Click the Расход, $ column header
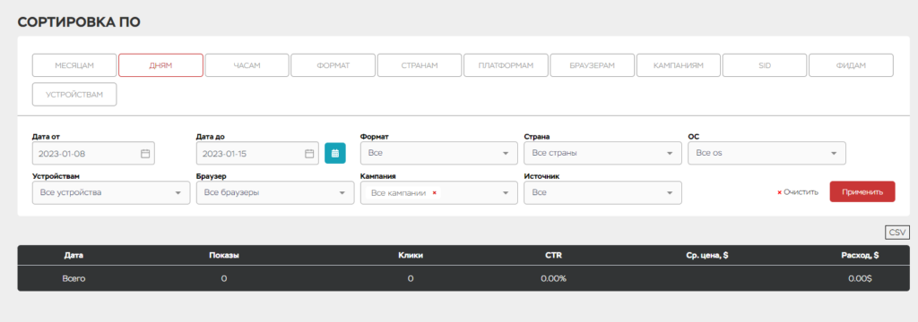 [860, 256]
